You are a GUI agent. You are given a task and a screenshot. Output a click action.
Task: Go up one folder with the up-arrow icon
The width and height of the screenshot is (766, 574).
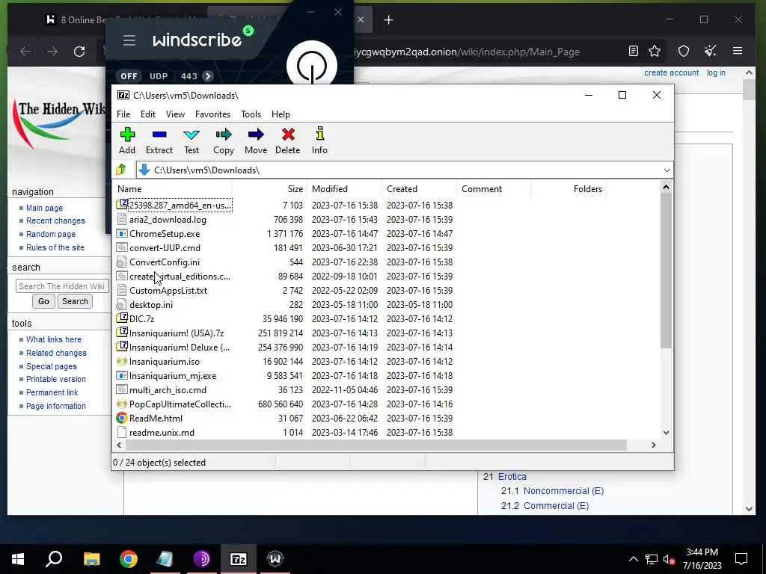pyautogui.click(x=121, y=170)
